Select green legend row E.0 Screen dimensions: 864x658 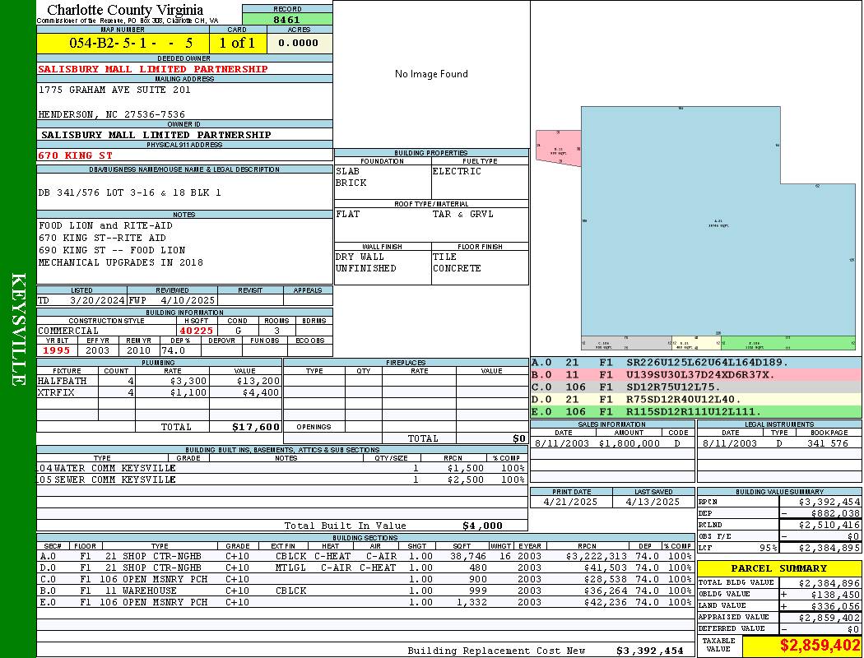click(x=696, y=411)
